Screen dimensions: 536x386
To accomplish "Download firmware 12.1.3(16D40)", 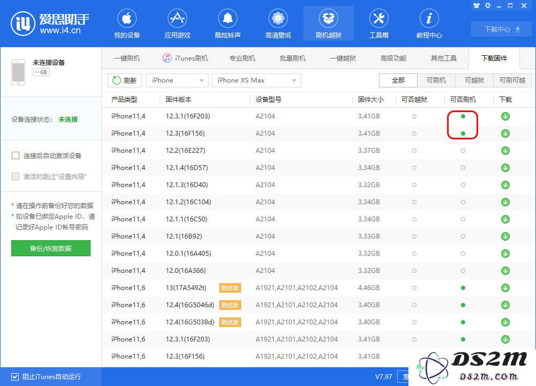I will tap(505, 185).
